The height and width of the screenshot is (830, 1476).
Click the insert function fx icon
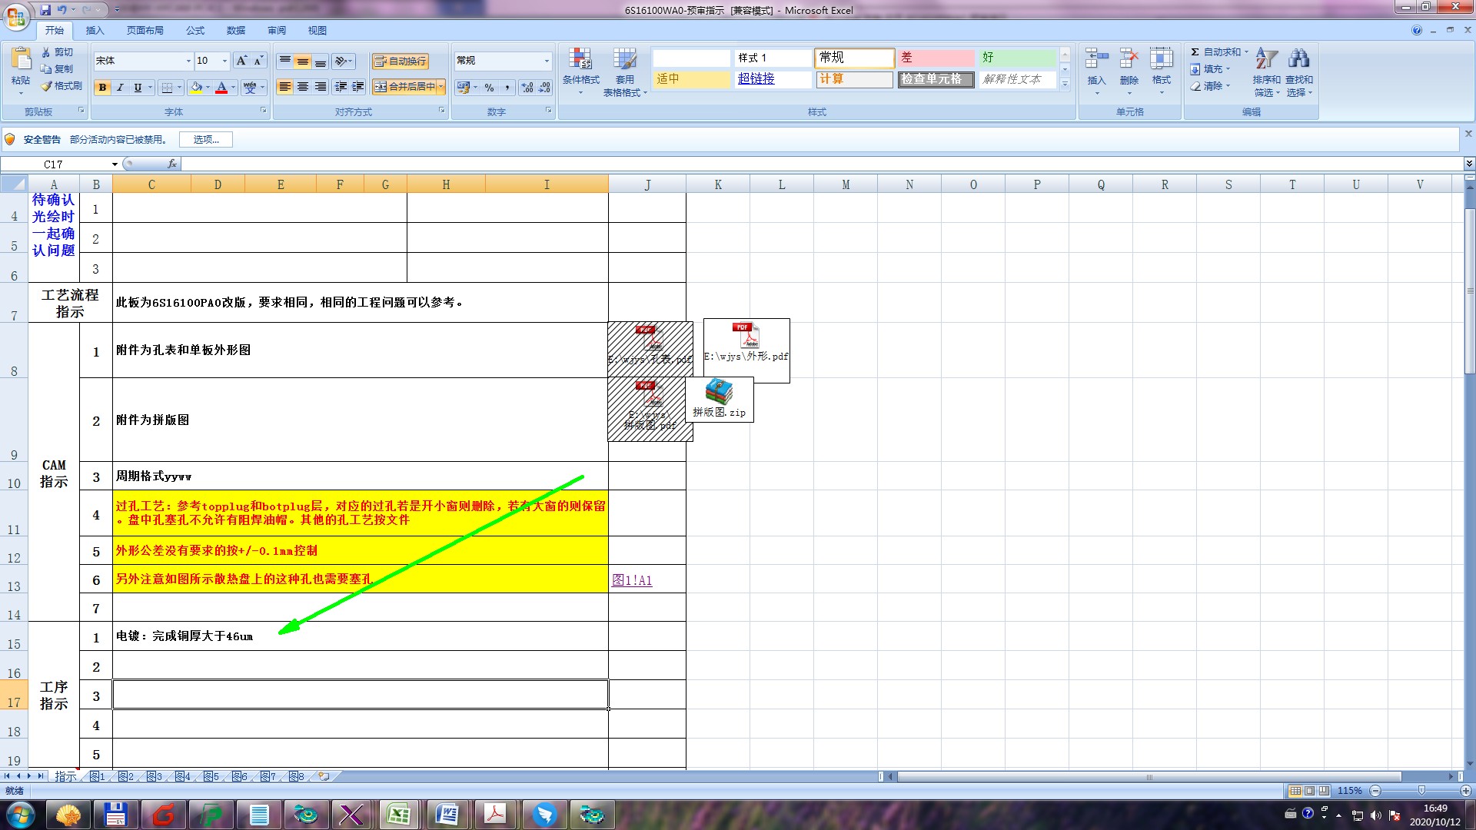click(x=172, y=164)
